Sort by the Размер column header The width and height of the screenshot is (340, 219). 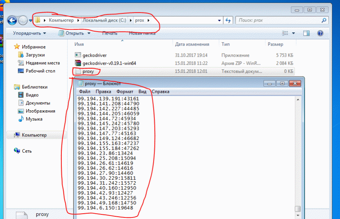275,44
